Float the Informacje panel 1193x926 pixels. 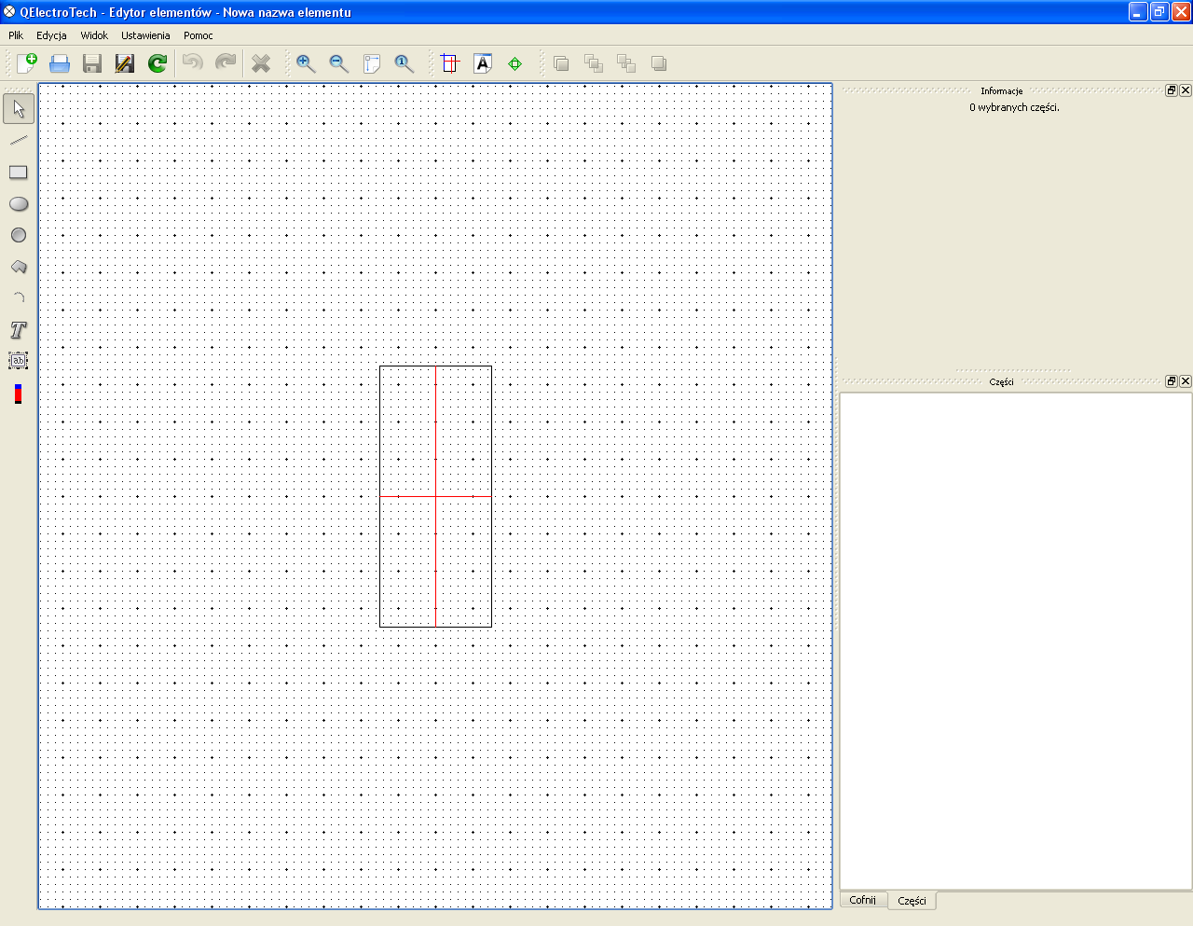pyautogui.click(x=1172, y=90)
